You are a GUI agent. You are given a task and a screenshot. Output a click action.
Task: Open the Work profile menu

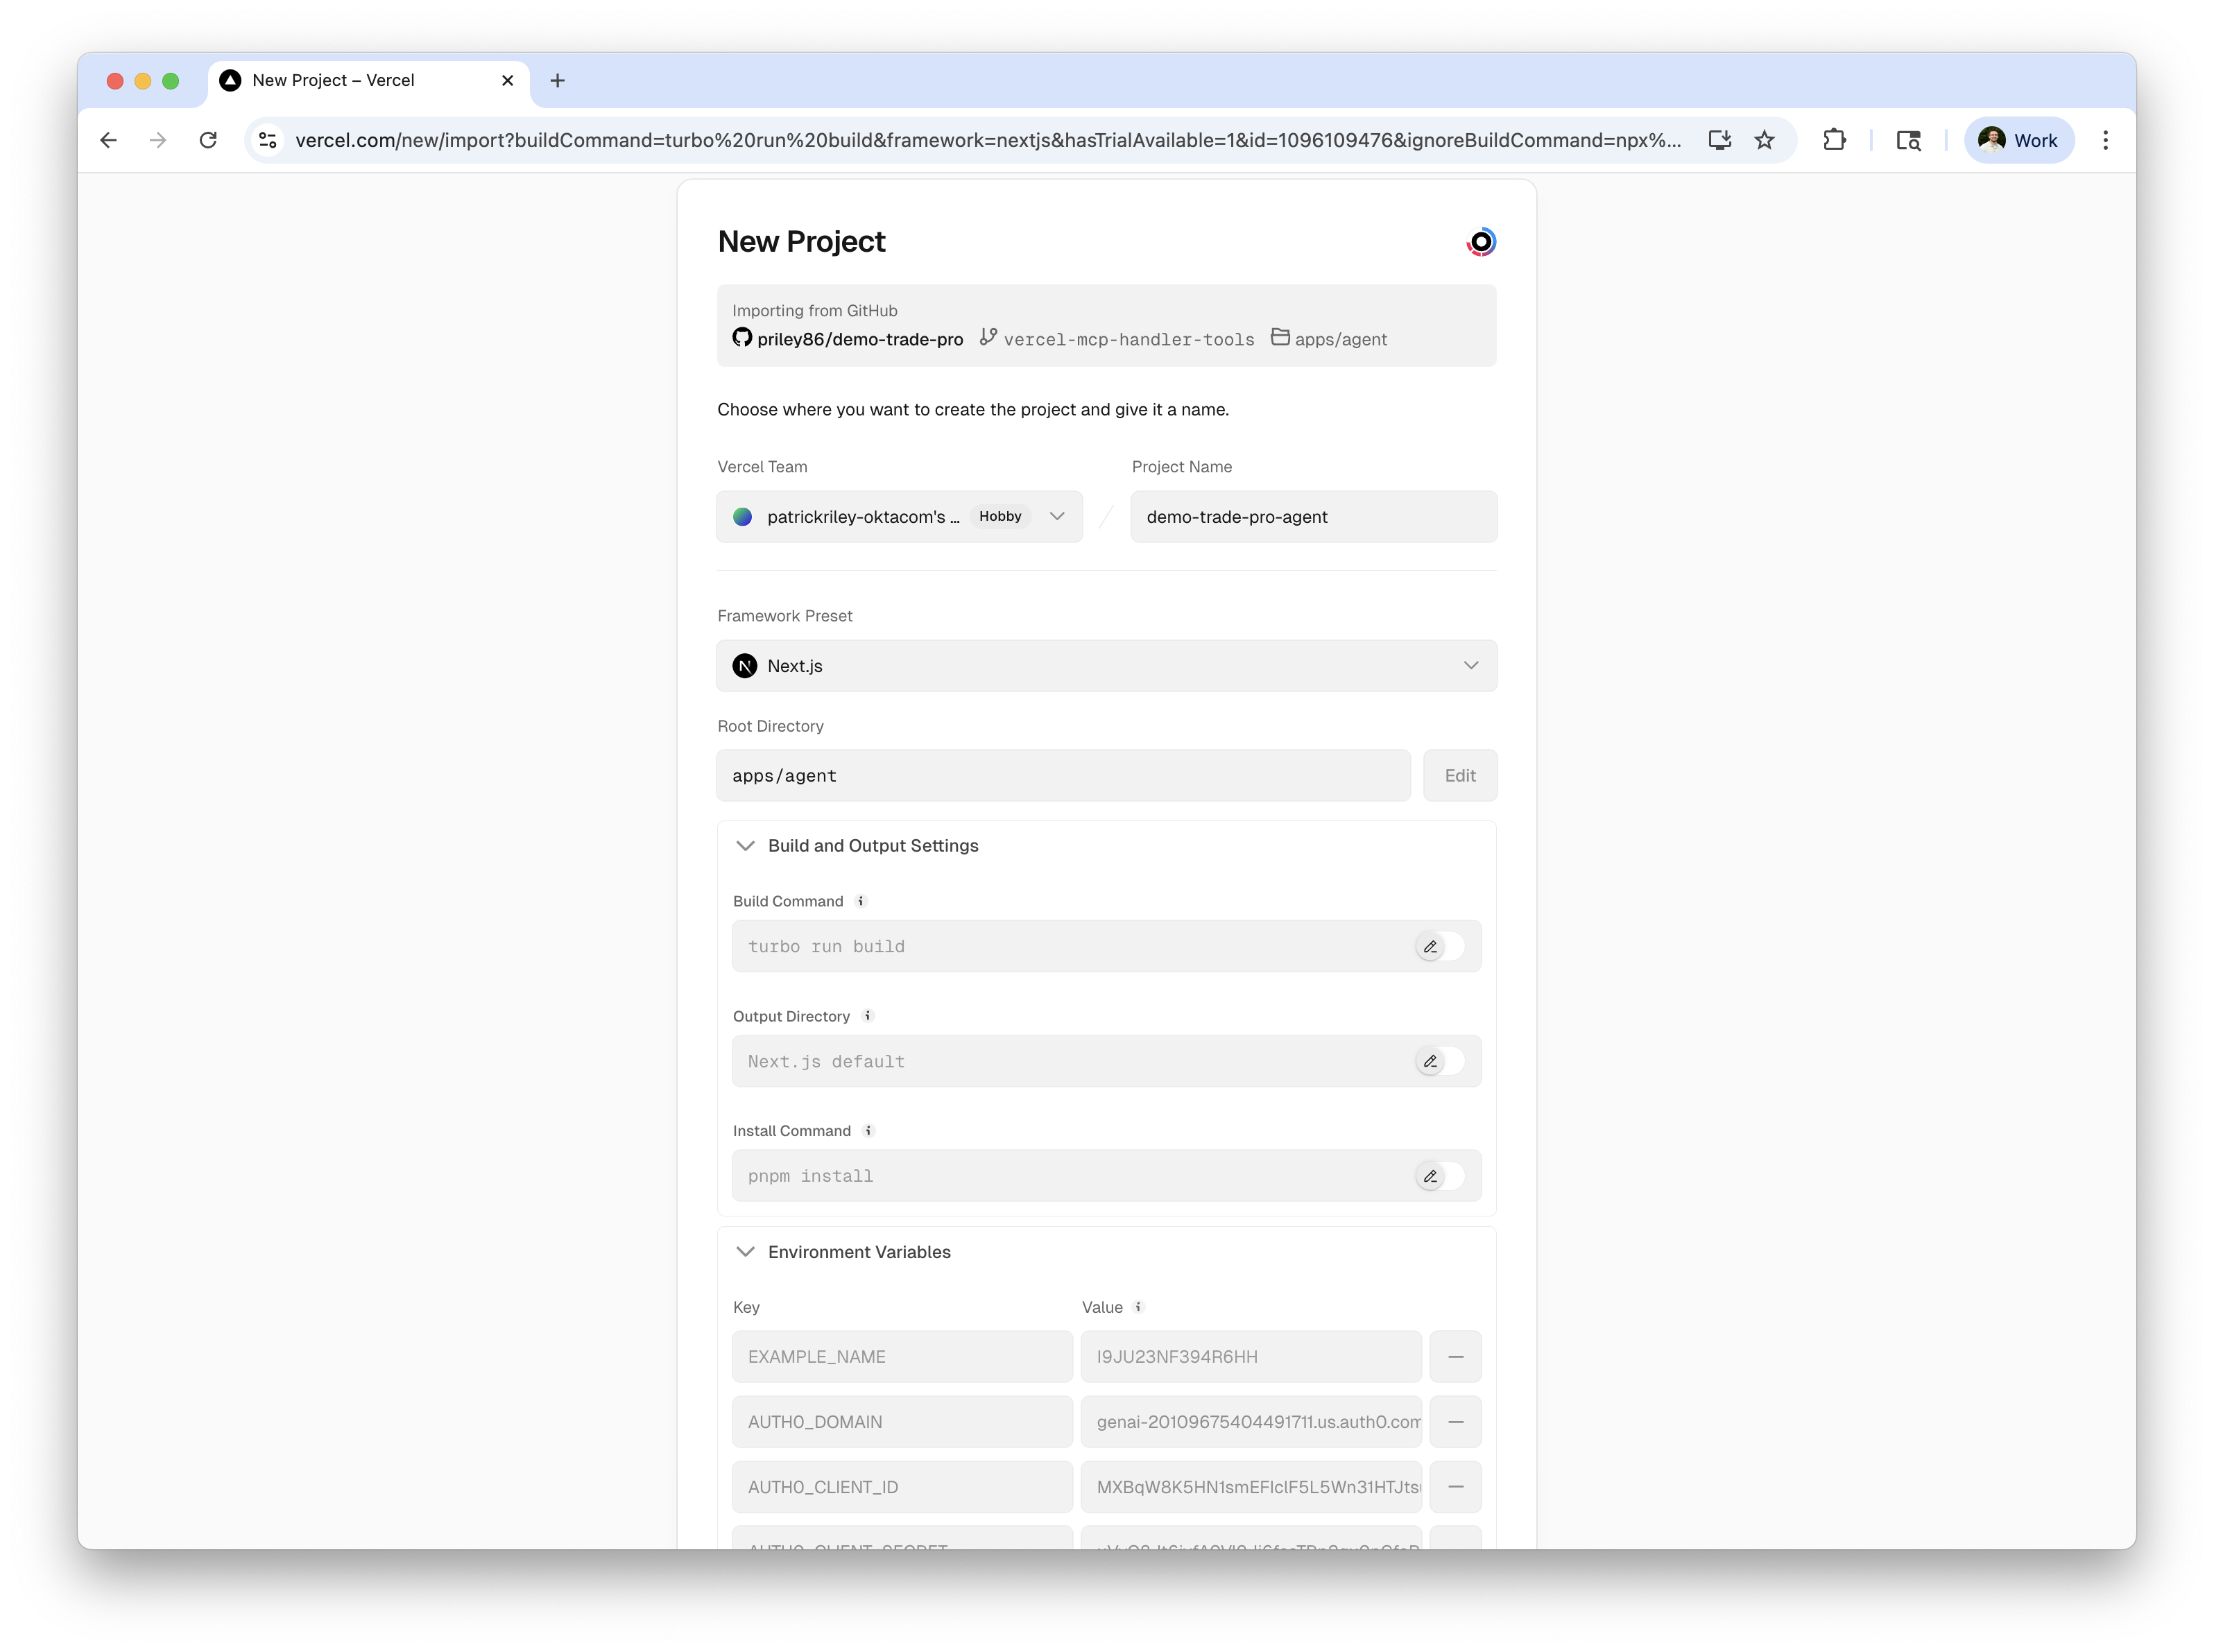coord(2018,140)
